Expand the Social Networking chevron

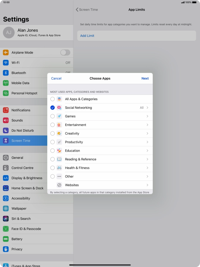147,108
